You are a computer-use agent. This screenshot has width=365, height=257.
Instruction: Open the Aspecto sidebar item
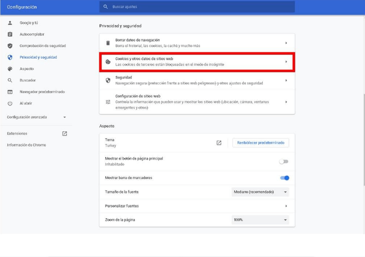tap(27, 69)
